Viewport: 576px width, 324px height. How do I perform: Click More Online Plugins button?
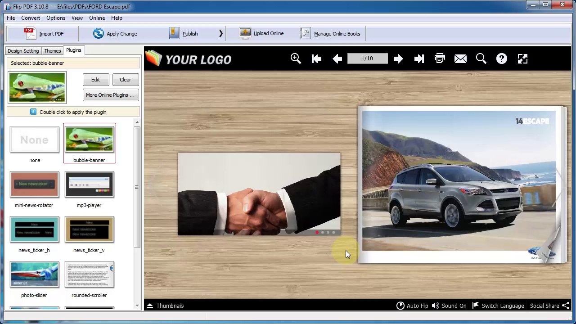110,95
